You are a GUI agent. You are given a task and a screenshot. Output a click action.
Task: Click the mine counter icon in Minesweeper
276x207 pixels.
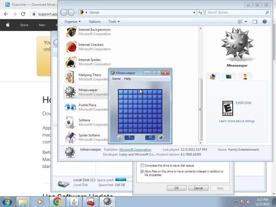click(161, 137)
